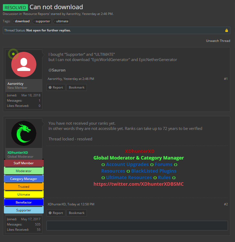Open the XDhunterXD profile name under avatar
This screenshot has width=235, height=242.
[18, 152]
